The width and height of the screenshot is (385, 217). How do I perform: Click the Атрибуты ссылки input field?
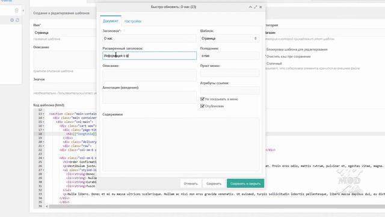[230, 90]
